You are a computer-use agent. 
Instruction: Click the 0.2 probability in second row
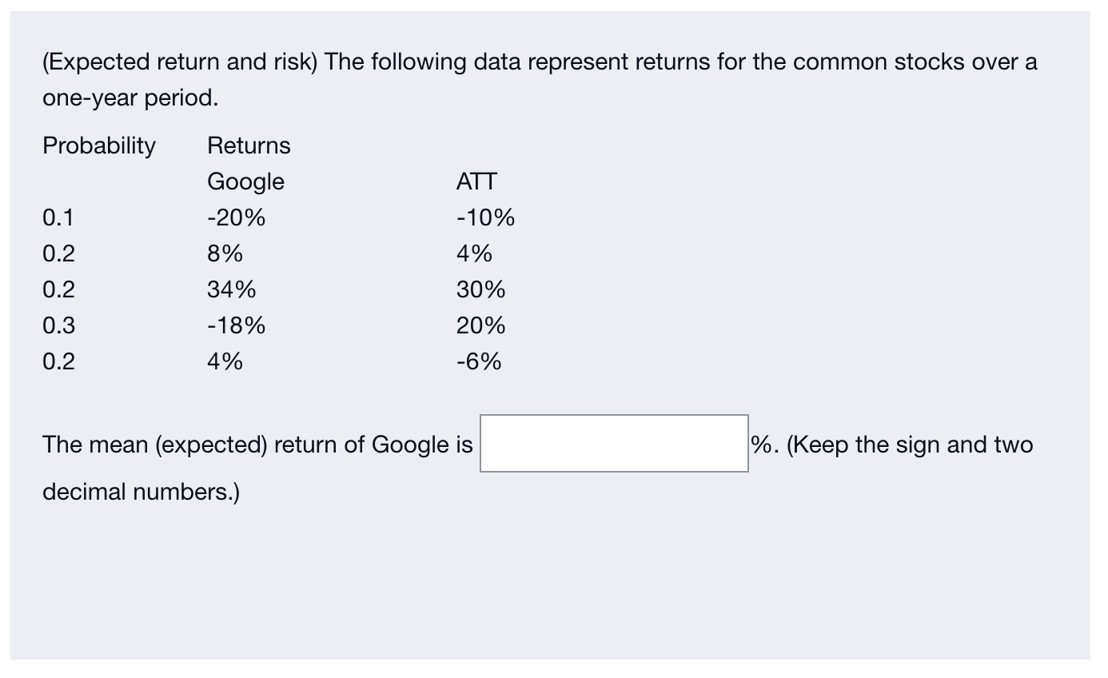click(x=57, y=253)
